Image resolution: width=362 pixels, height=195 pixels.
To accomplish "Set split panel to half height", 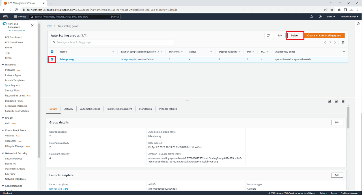I will click(x=336, y=101).
